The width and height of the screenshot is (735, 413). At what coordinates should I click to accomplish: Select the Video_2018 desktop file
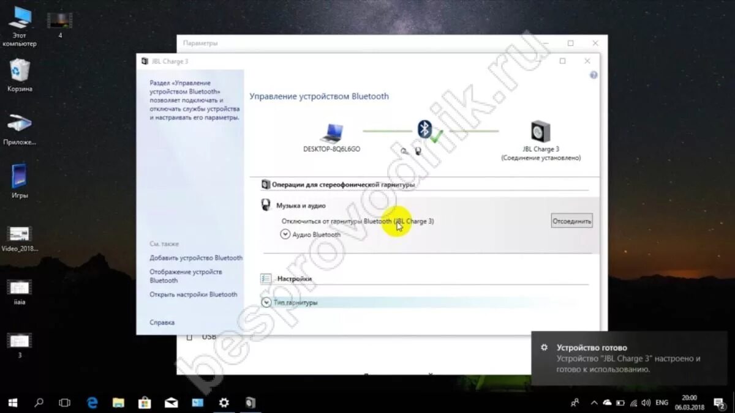20,239
